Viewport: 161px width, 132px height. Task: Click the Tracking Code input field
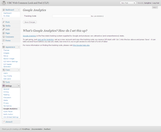point(71,16)
